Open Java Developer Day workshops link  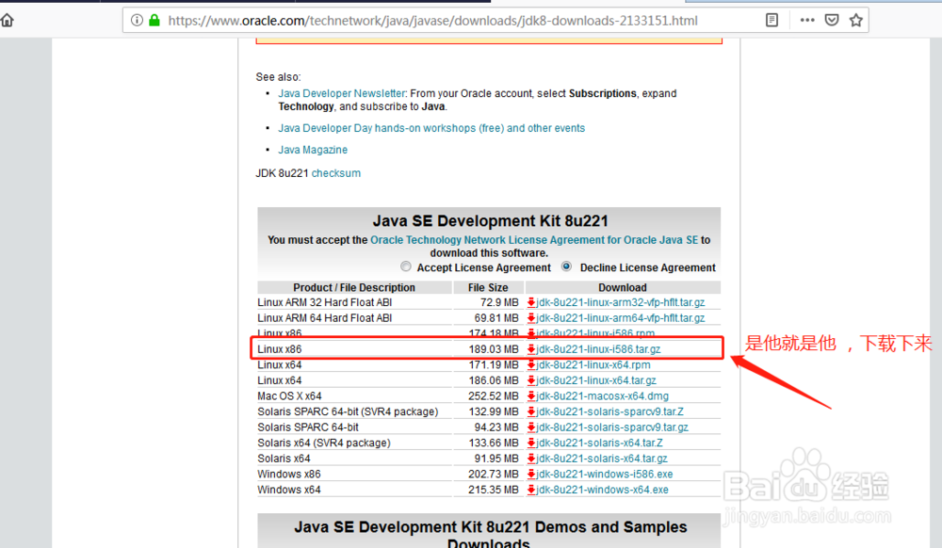[431, 128]
